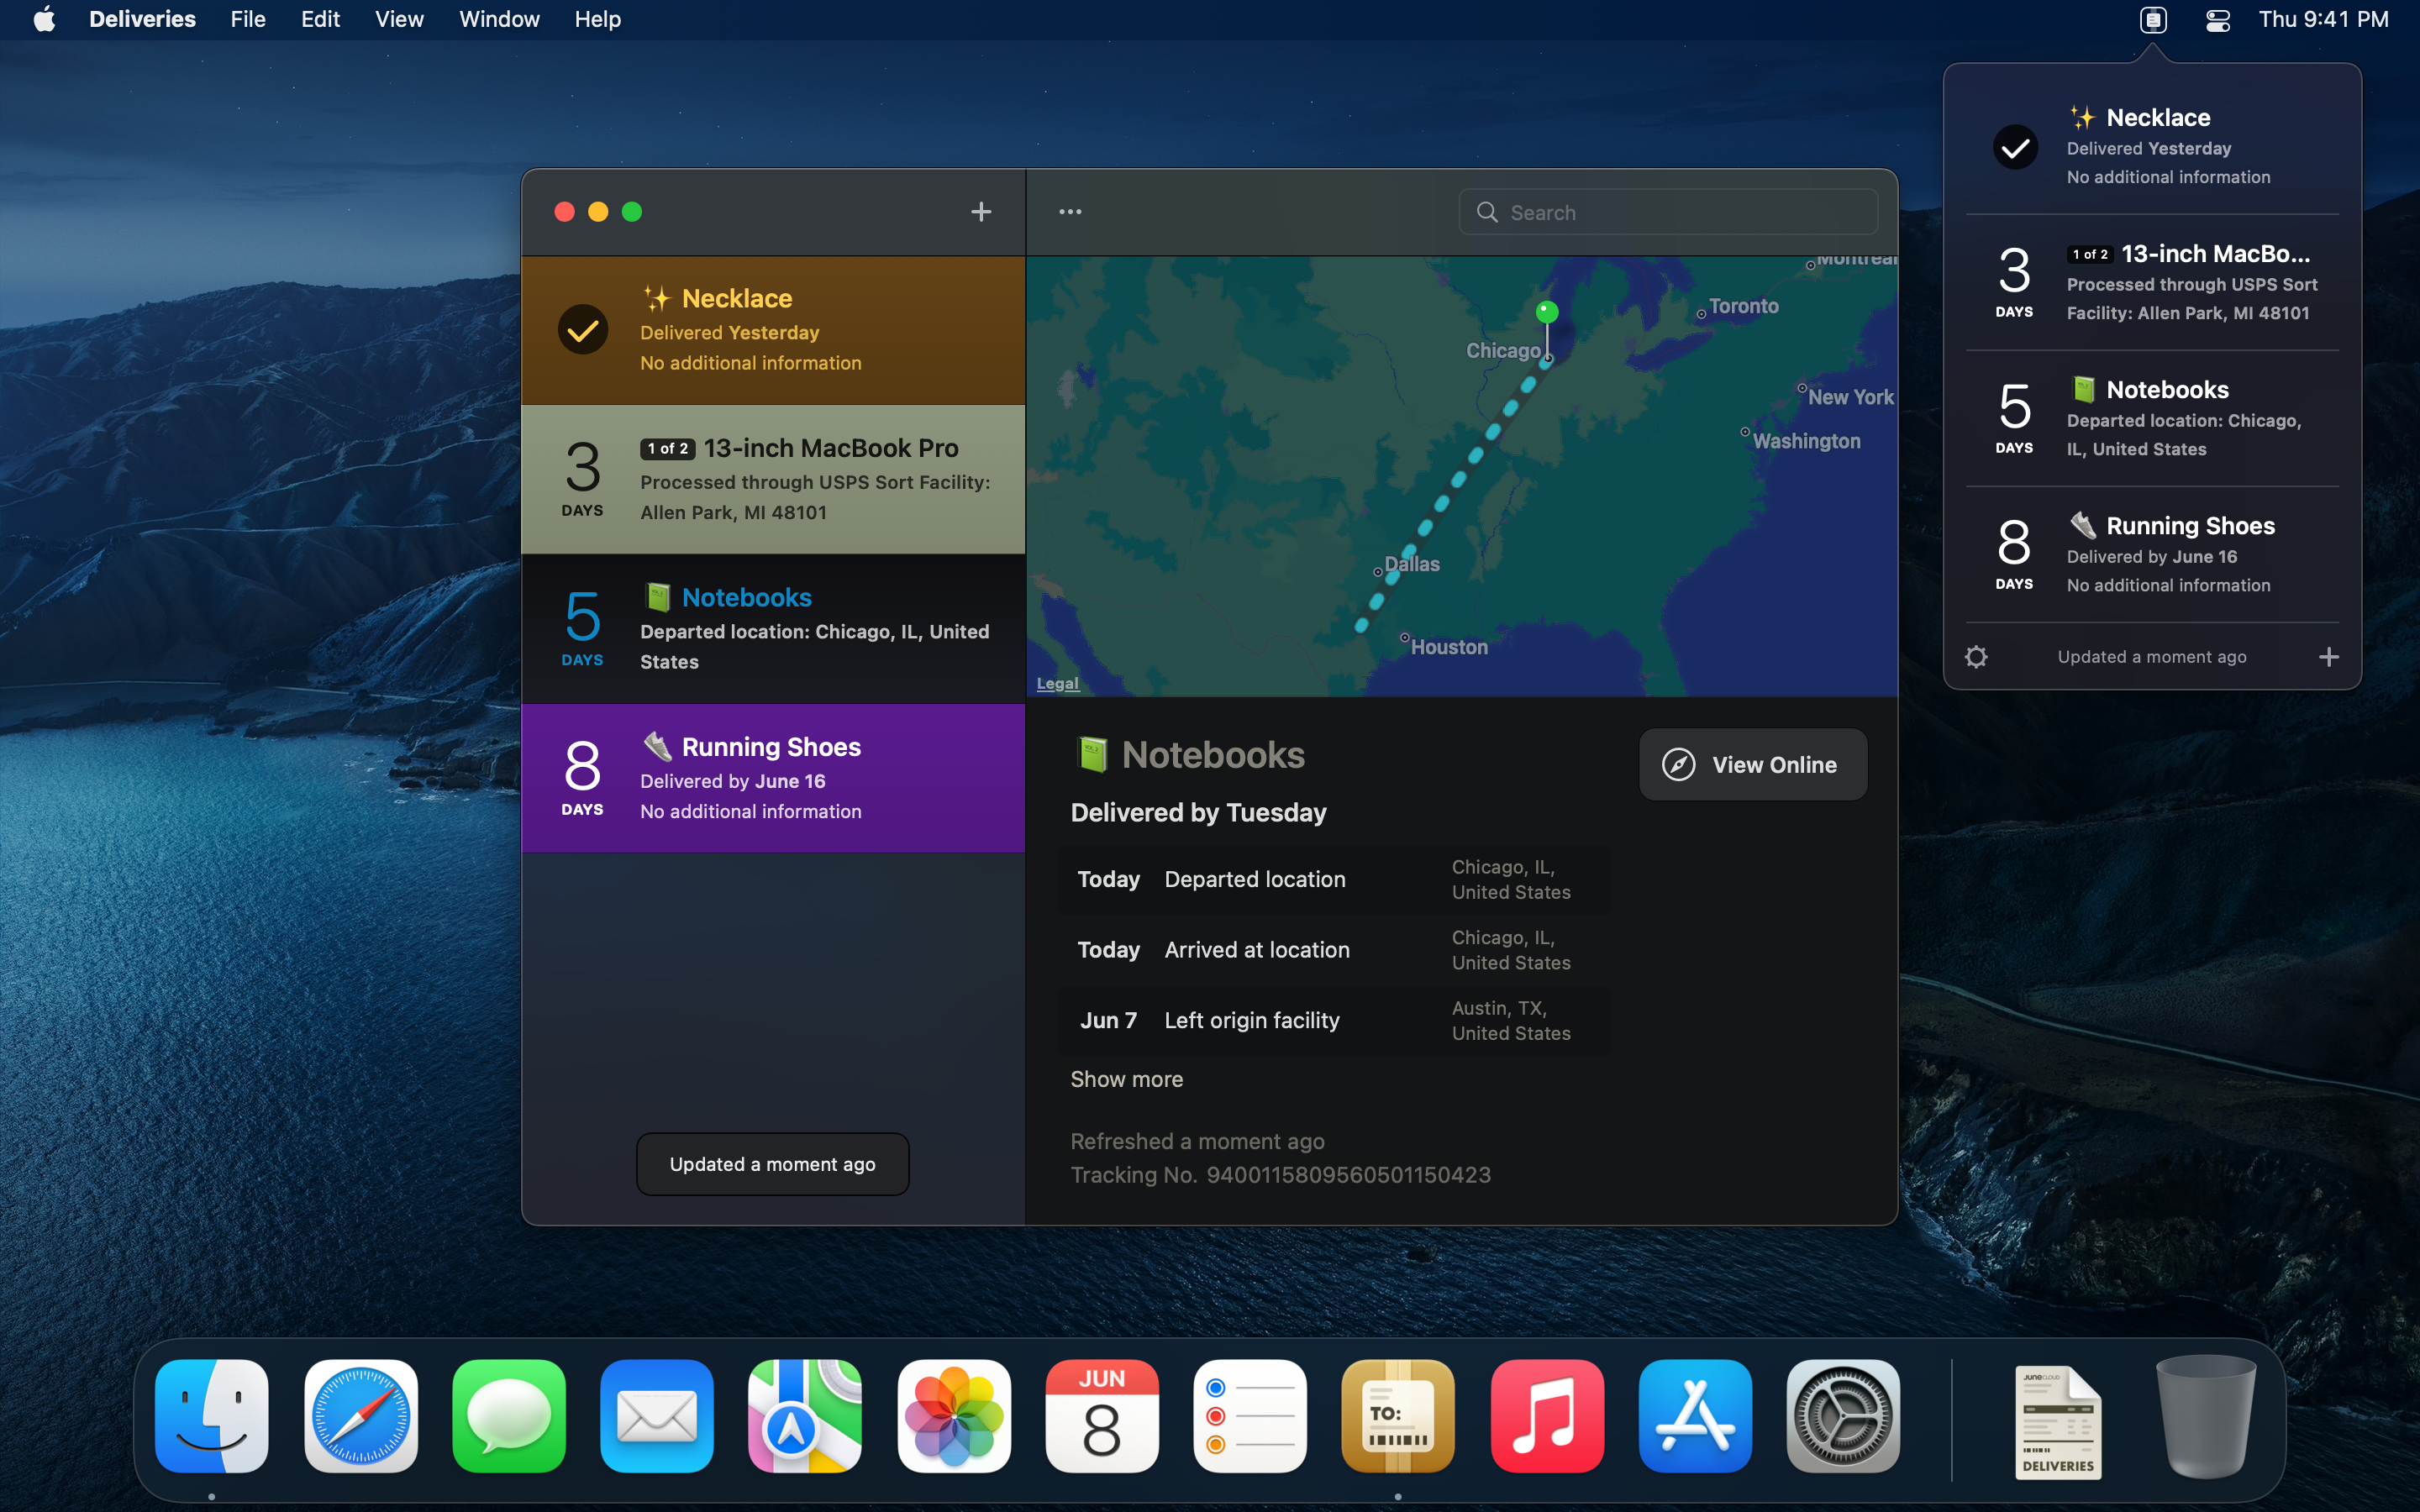The width and height of the screenshot is (2420, 1512).
Task: Select the Notebooks delivery in the sidebar
Action: tap(773, 629)
